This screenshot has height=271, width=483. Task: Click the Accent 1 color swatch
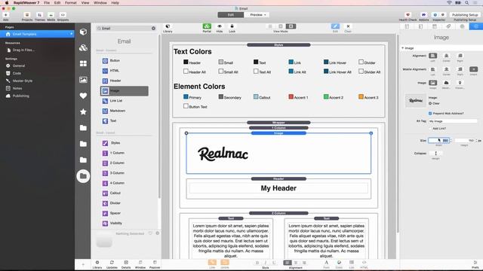291,97
